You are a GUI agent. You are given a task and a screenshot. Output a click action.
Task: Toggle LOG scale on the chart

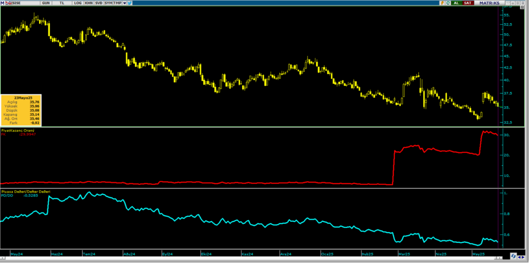77,3
